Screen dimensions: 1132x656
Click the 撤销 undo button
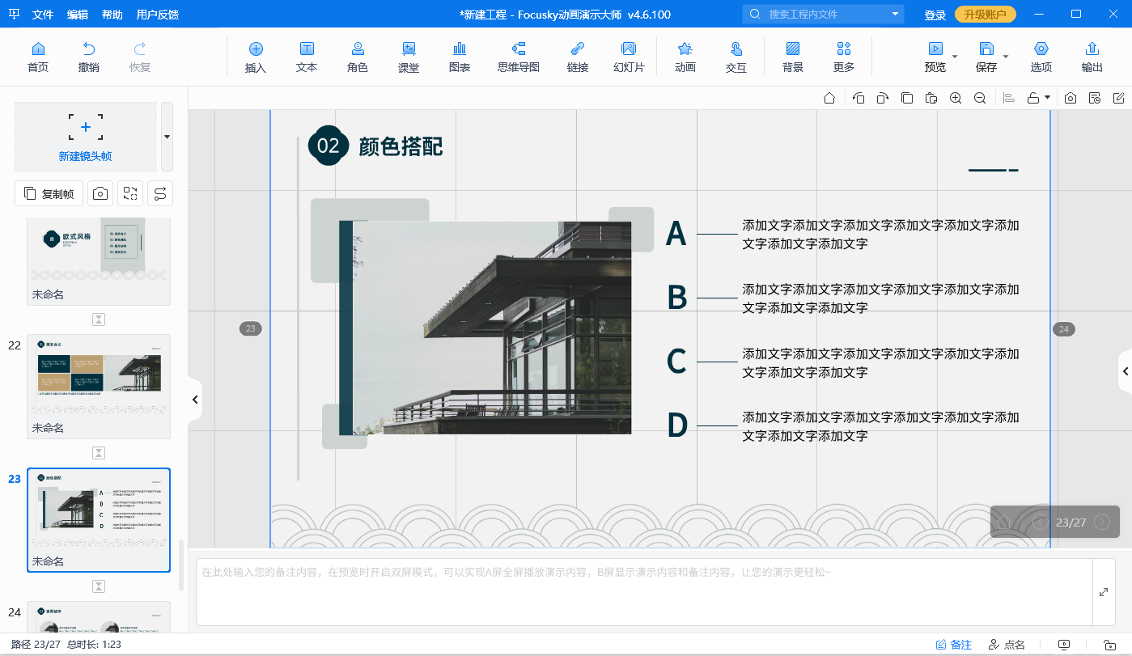point(89,57)
